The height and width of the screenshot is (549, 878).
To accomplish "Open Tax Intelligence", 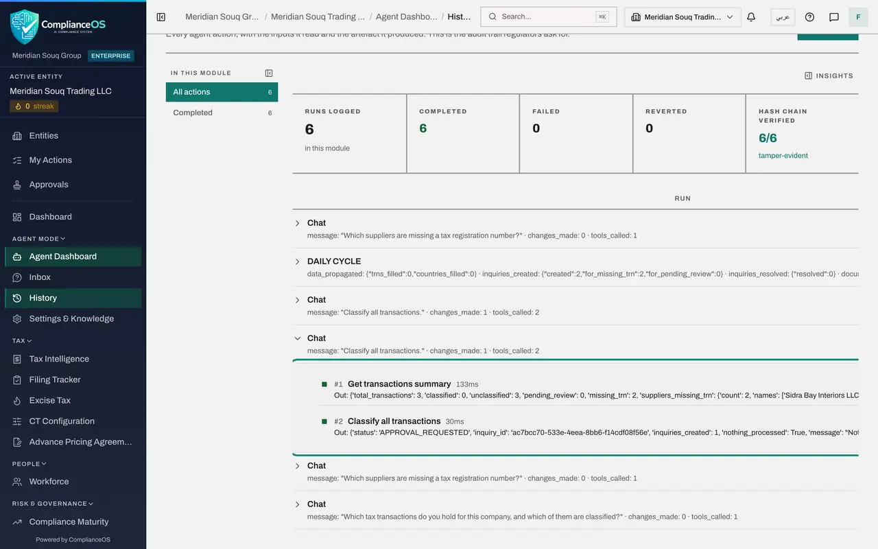I will (73, 359).
